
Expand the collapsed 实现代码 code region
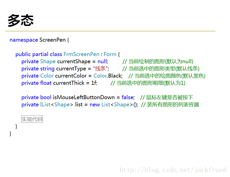(32, 119)
